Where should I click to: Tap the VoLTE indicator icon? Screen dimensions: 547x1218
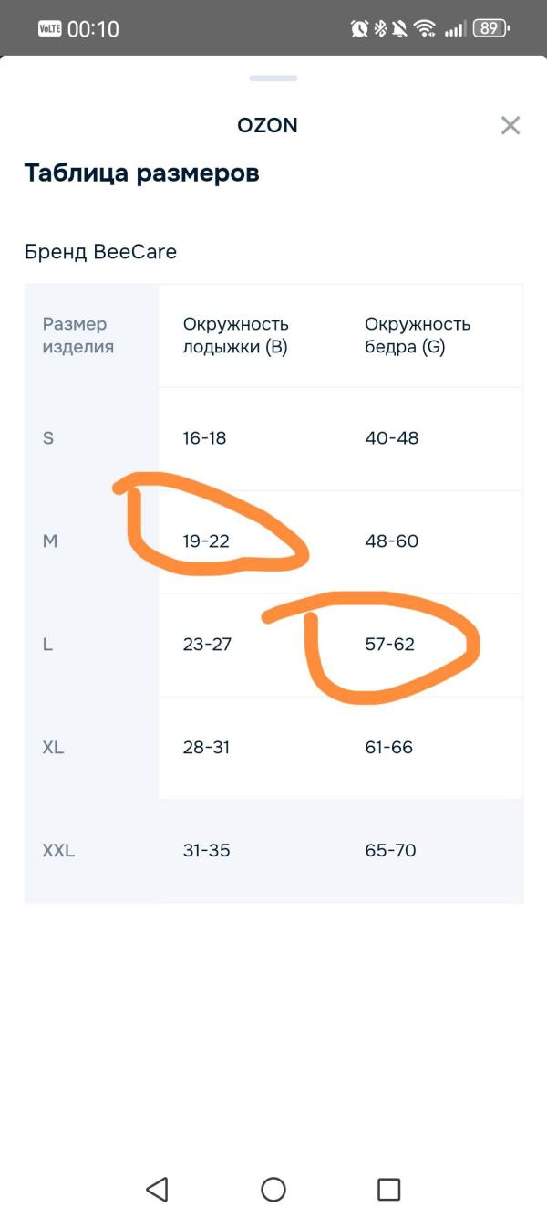coord(49,28)
